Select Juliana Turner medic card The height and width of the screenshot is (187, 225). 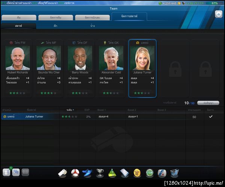coord(142,68)
